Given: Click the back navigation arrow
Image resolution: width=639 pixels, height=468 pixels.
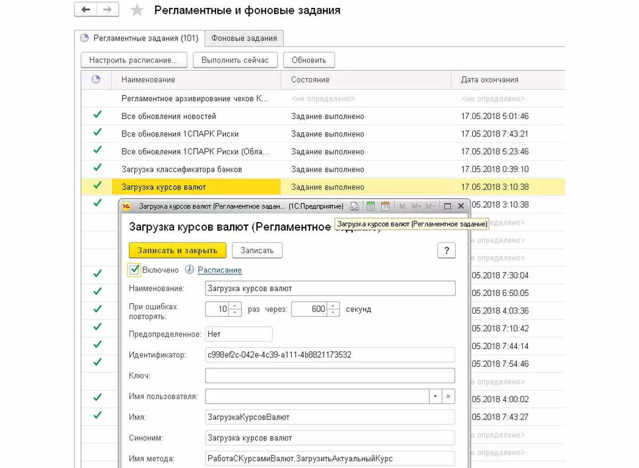Looking at the screenshot, I should tap(86, 10).
